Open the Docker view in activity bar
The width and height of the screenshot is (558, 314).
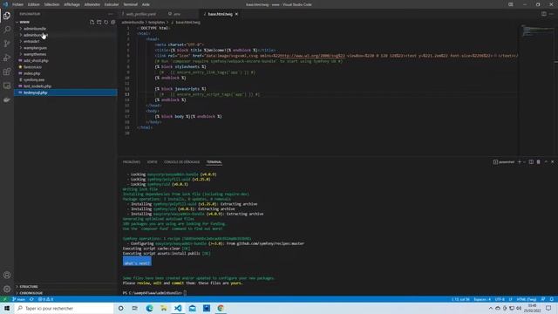click(x=7, y=100)
